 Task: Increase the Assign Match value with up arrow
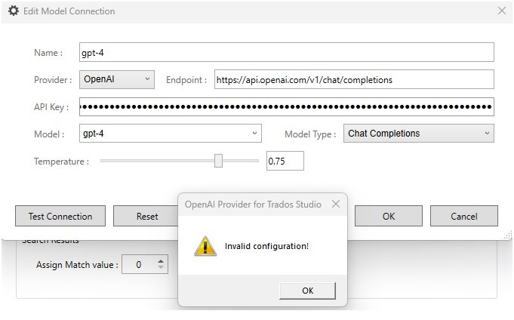click(x=160, y=261)
